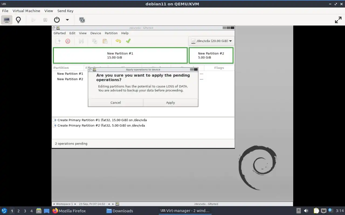
Task: Click the Resize/Move partition toolbar icon
Action: [x=81, y=41]
